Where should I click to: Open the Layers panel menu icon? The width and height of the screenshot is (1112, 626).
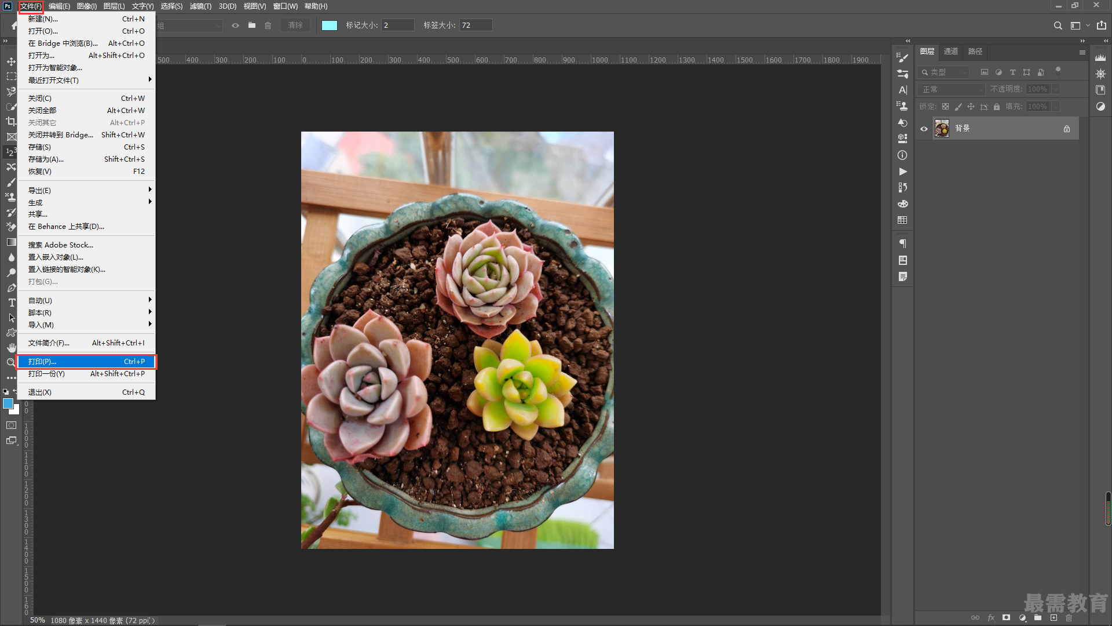(1082, 52)
